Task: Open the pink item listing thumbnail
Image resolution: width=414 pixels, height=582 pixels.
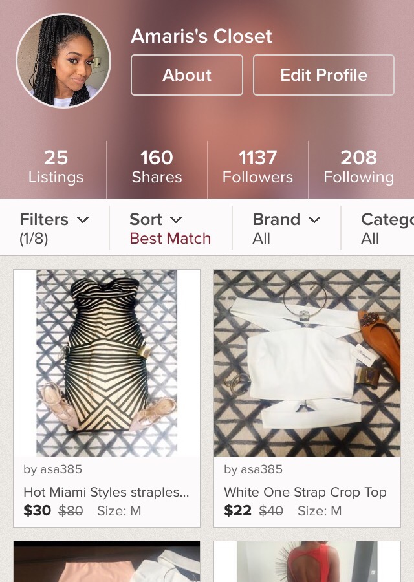Action: tap(107, 561)
